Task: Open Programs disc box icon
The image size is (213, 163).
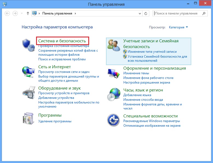Action: click(28, 118)
